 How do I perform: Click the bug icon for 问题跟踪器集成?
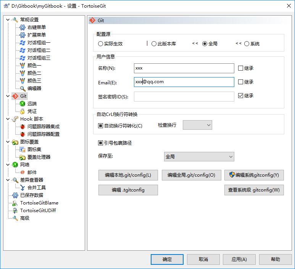[23, 127]
